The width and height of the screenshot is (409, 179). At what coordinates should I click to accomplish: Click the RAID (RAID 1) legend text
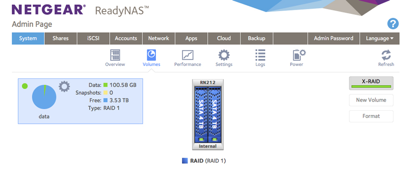(208, 161)
